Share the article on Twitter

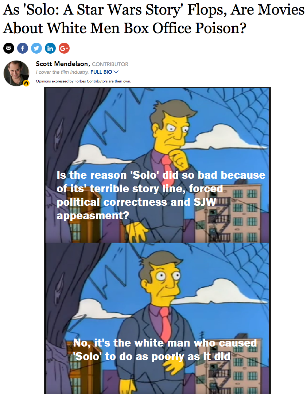point(36,48)
